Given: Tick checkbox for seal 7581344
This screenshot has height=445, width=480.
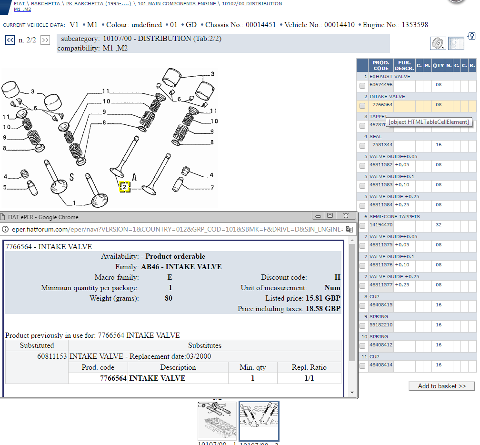Looking at the screenshot, I should pos(362,146).
